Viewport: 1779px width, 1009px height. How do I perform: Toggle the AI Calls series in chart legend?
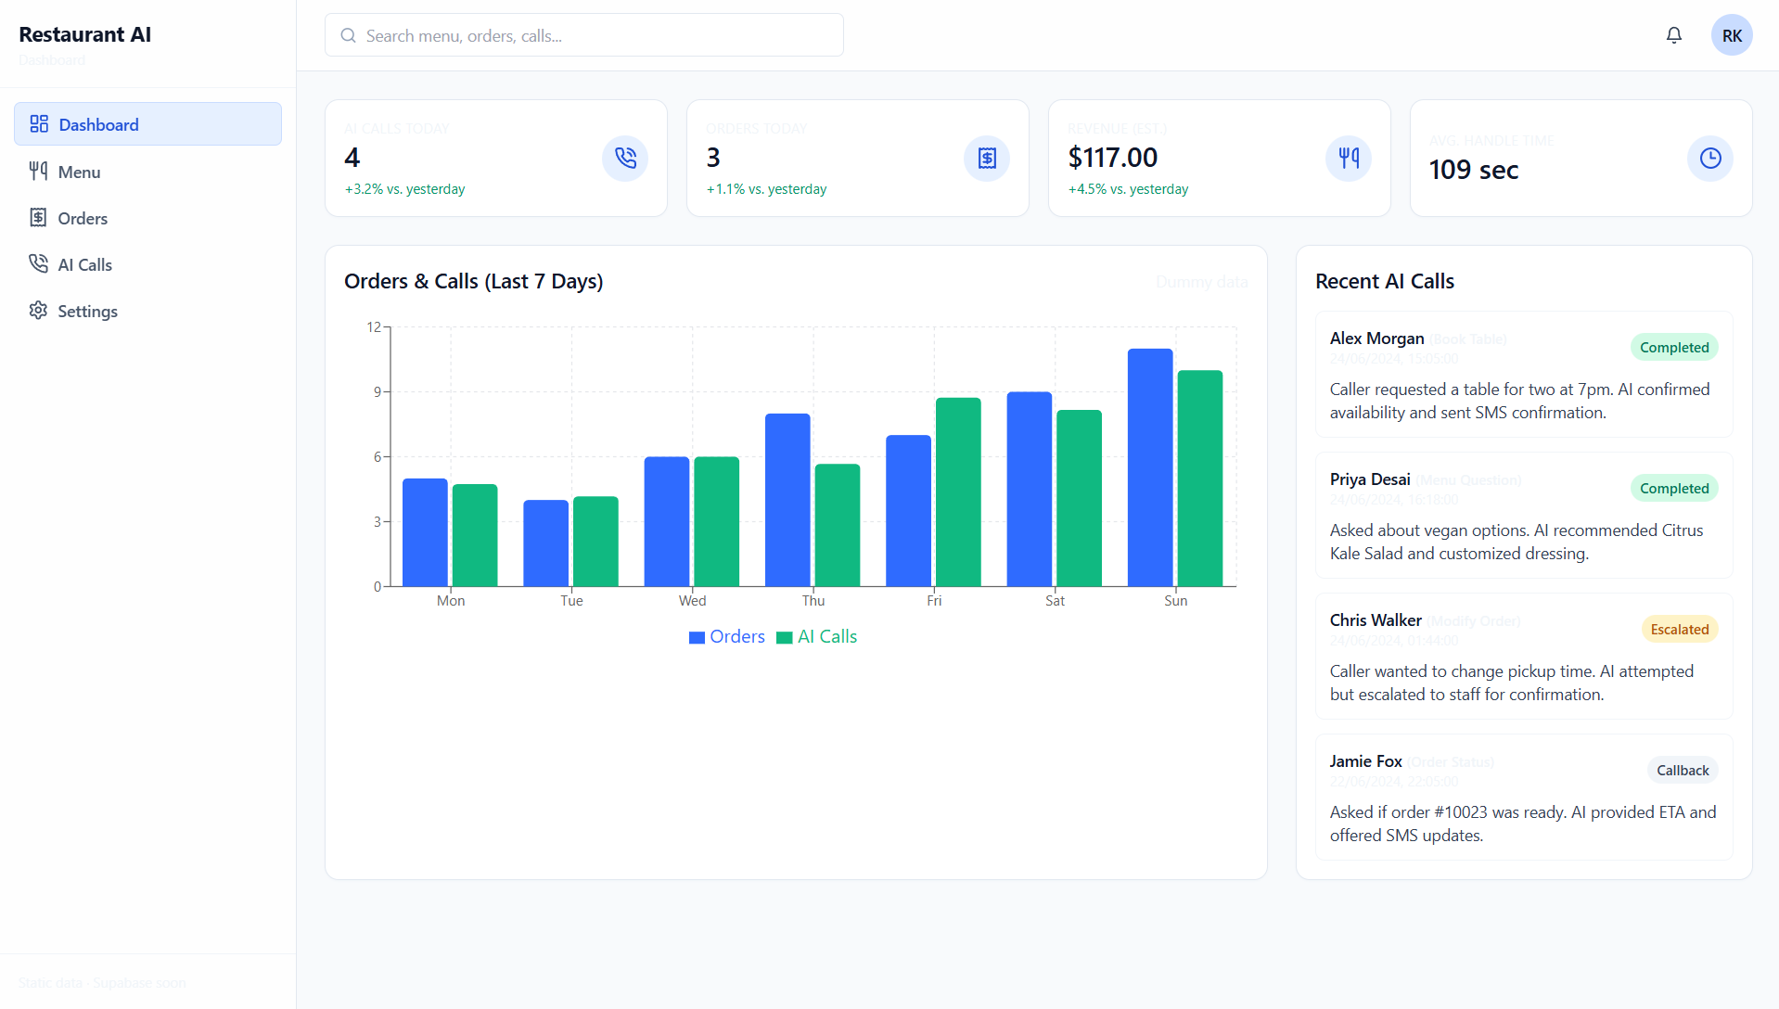tap(815, 636)
